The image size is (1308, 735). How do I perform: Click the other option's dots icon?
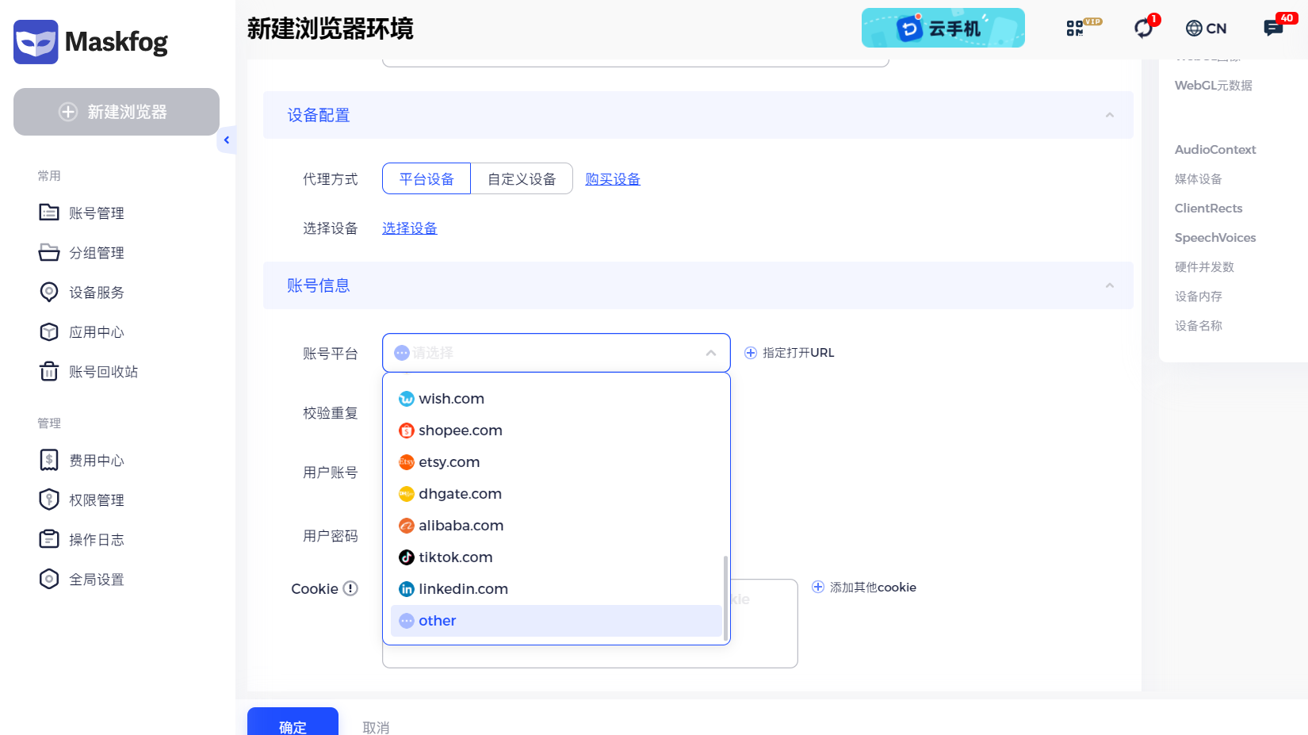tap(407, 621)
